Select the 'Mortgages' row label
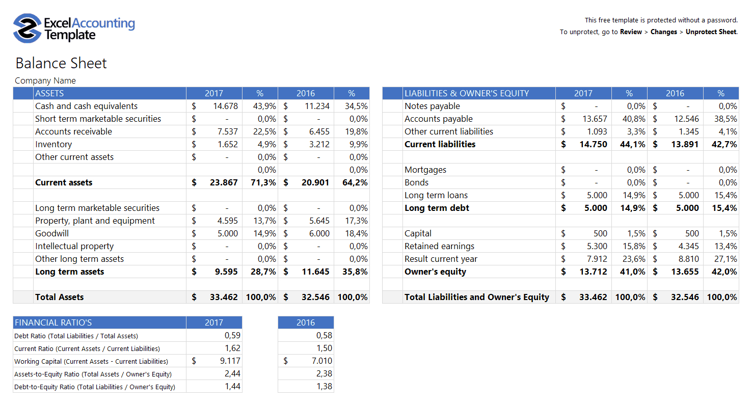This screenshot has height=405, width=752. [x=425, y=170]
